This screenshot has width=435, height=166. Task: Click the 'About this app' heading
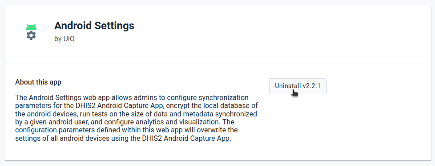pyautogui.click(x=38, y=82)
